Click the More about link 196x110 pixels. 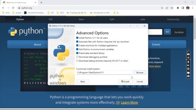[x=155, y=66]
